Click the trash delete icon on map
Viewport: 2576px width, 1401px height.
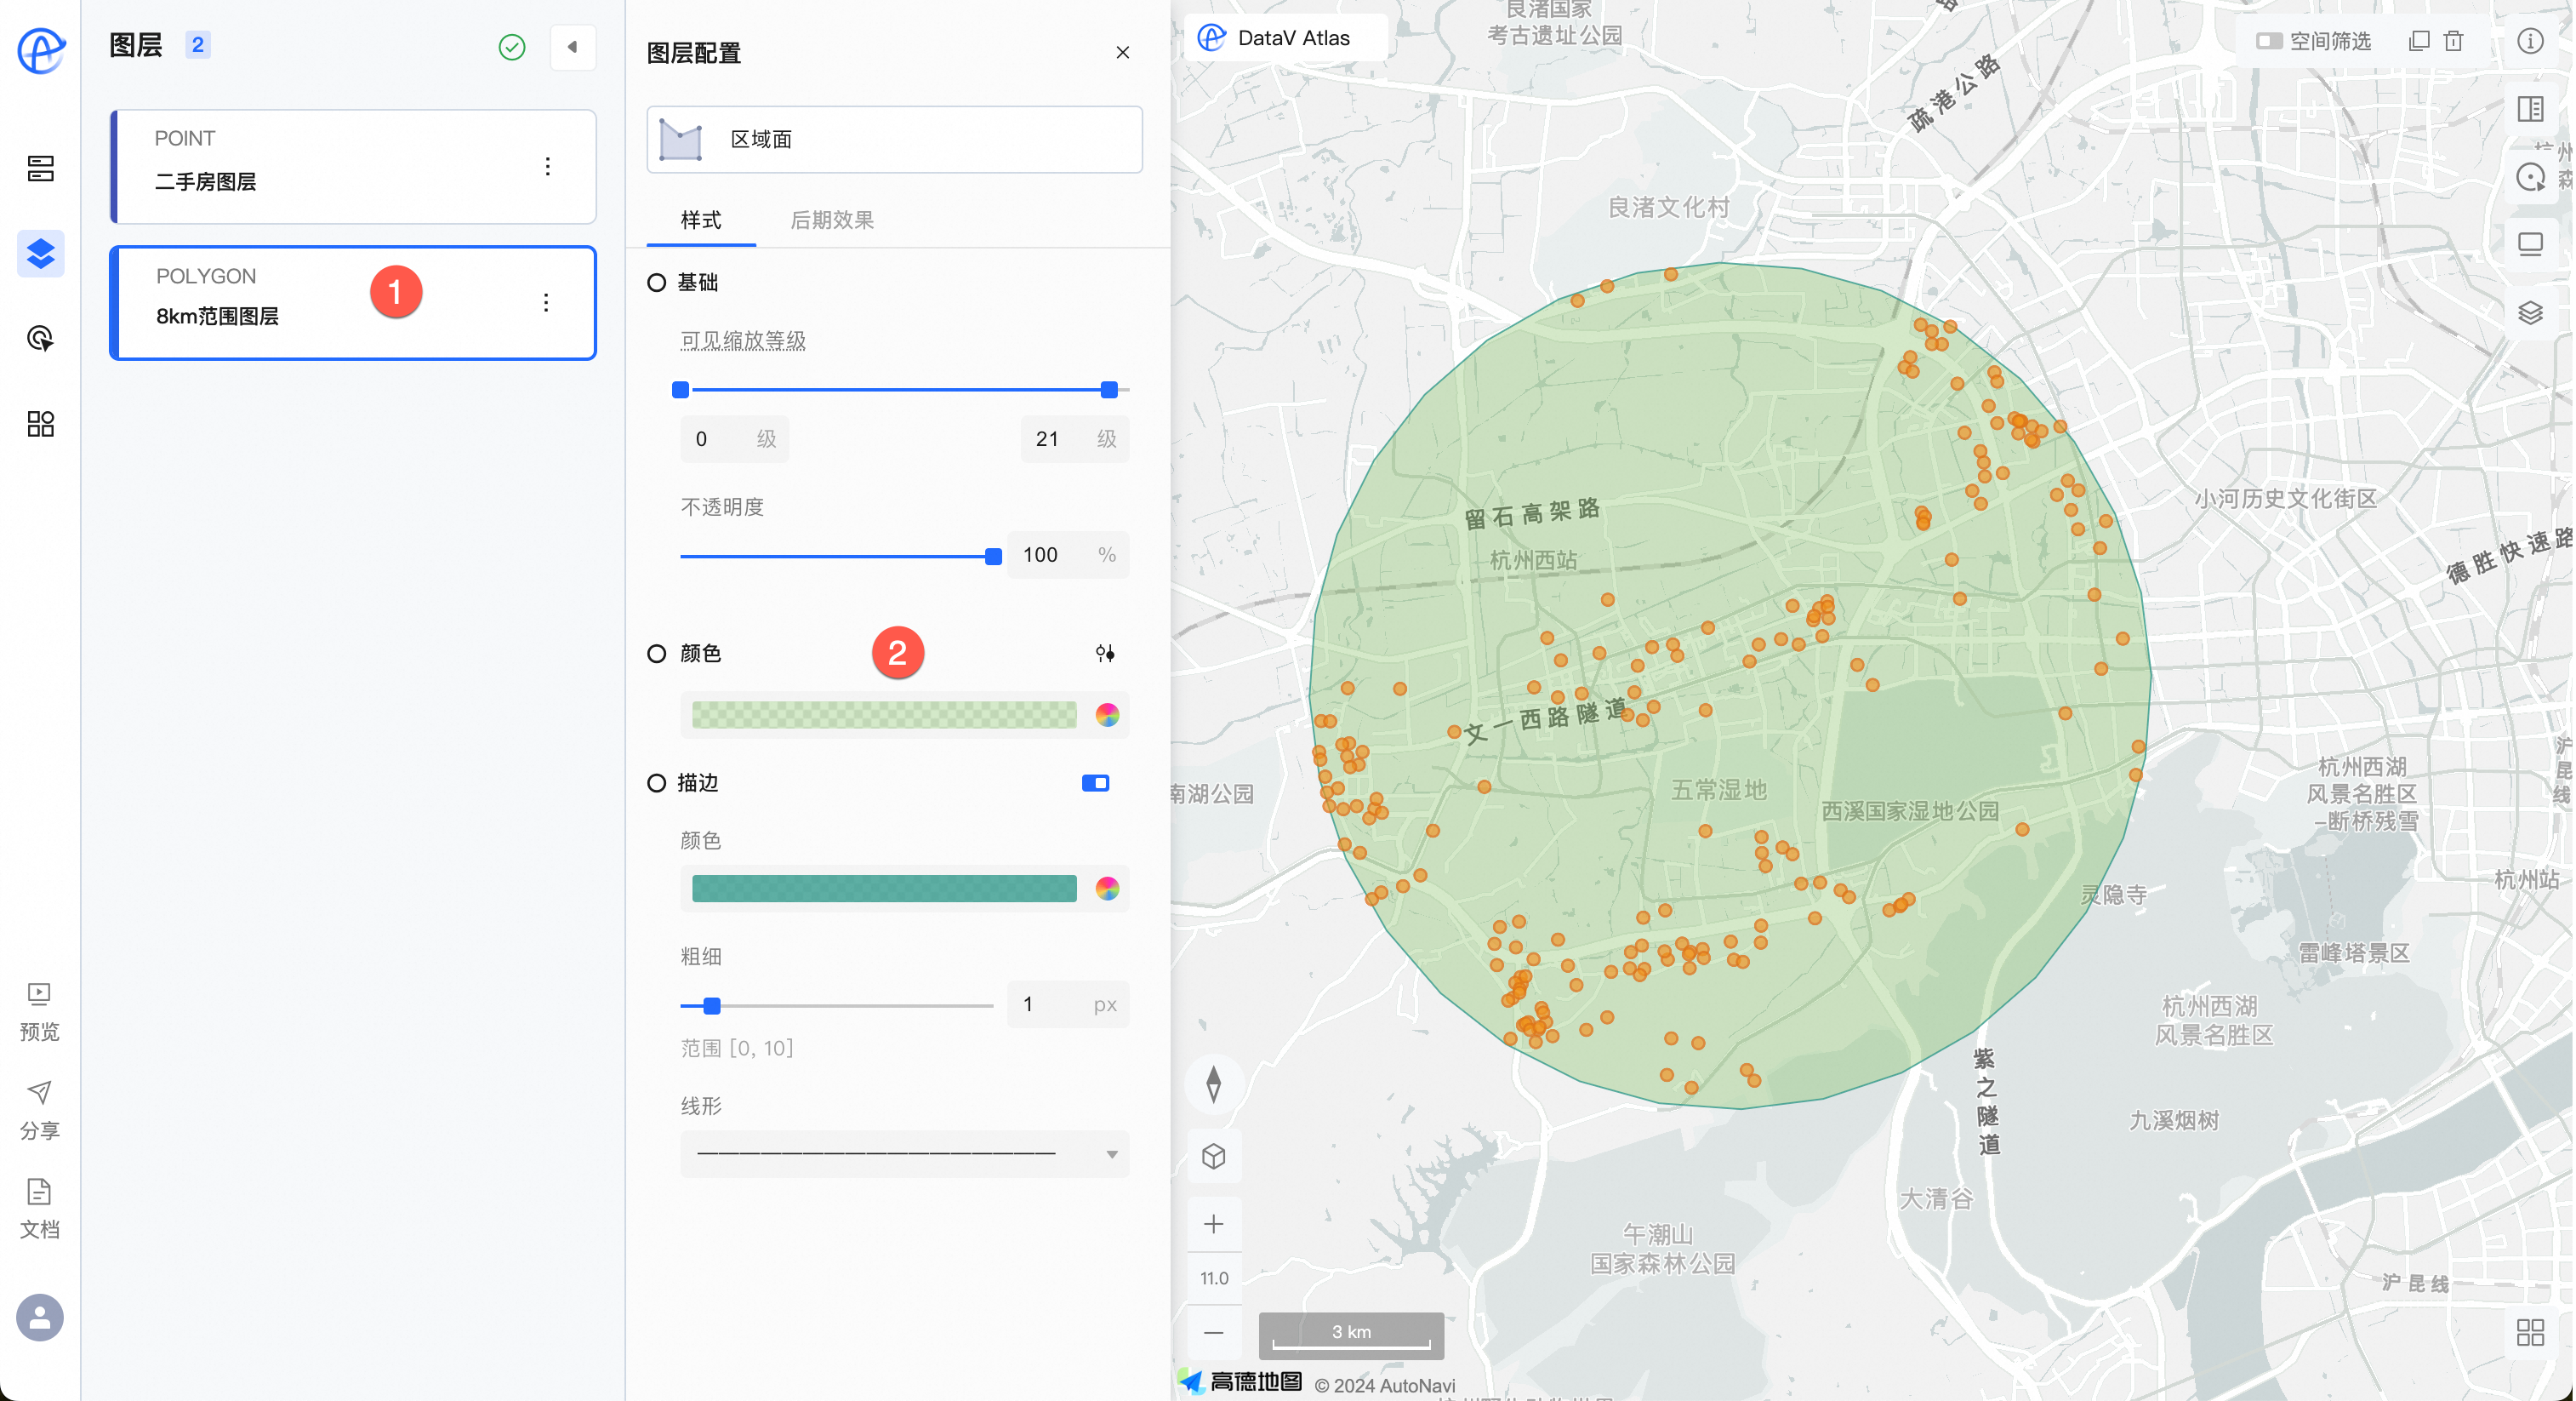pyautogui.click(x=2454, y=41)
